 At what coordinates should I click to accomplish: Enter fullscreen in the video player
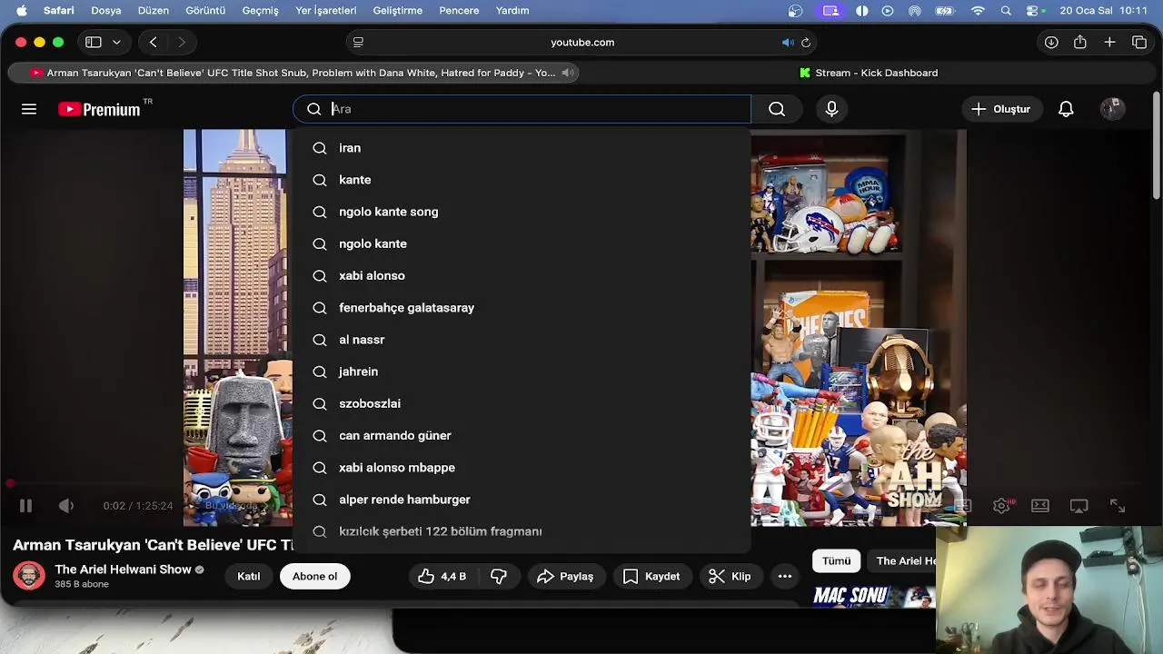(x=1118, y=506)
